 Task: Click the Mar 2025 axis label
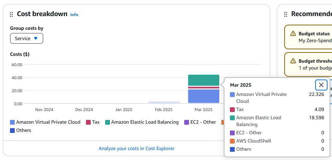[x=203, y=110]
